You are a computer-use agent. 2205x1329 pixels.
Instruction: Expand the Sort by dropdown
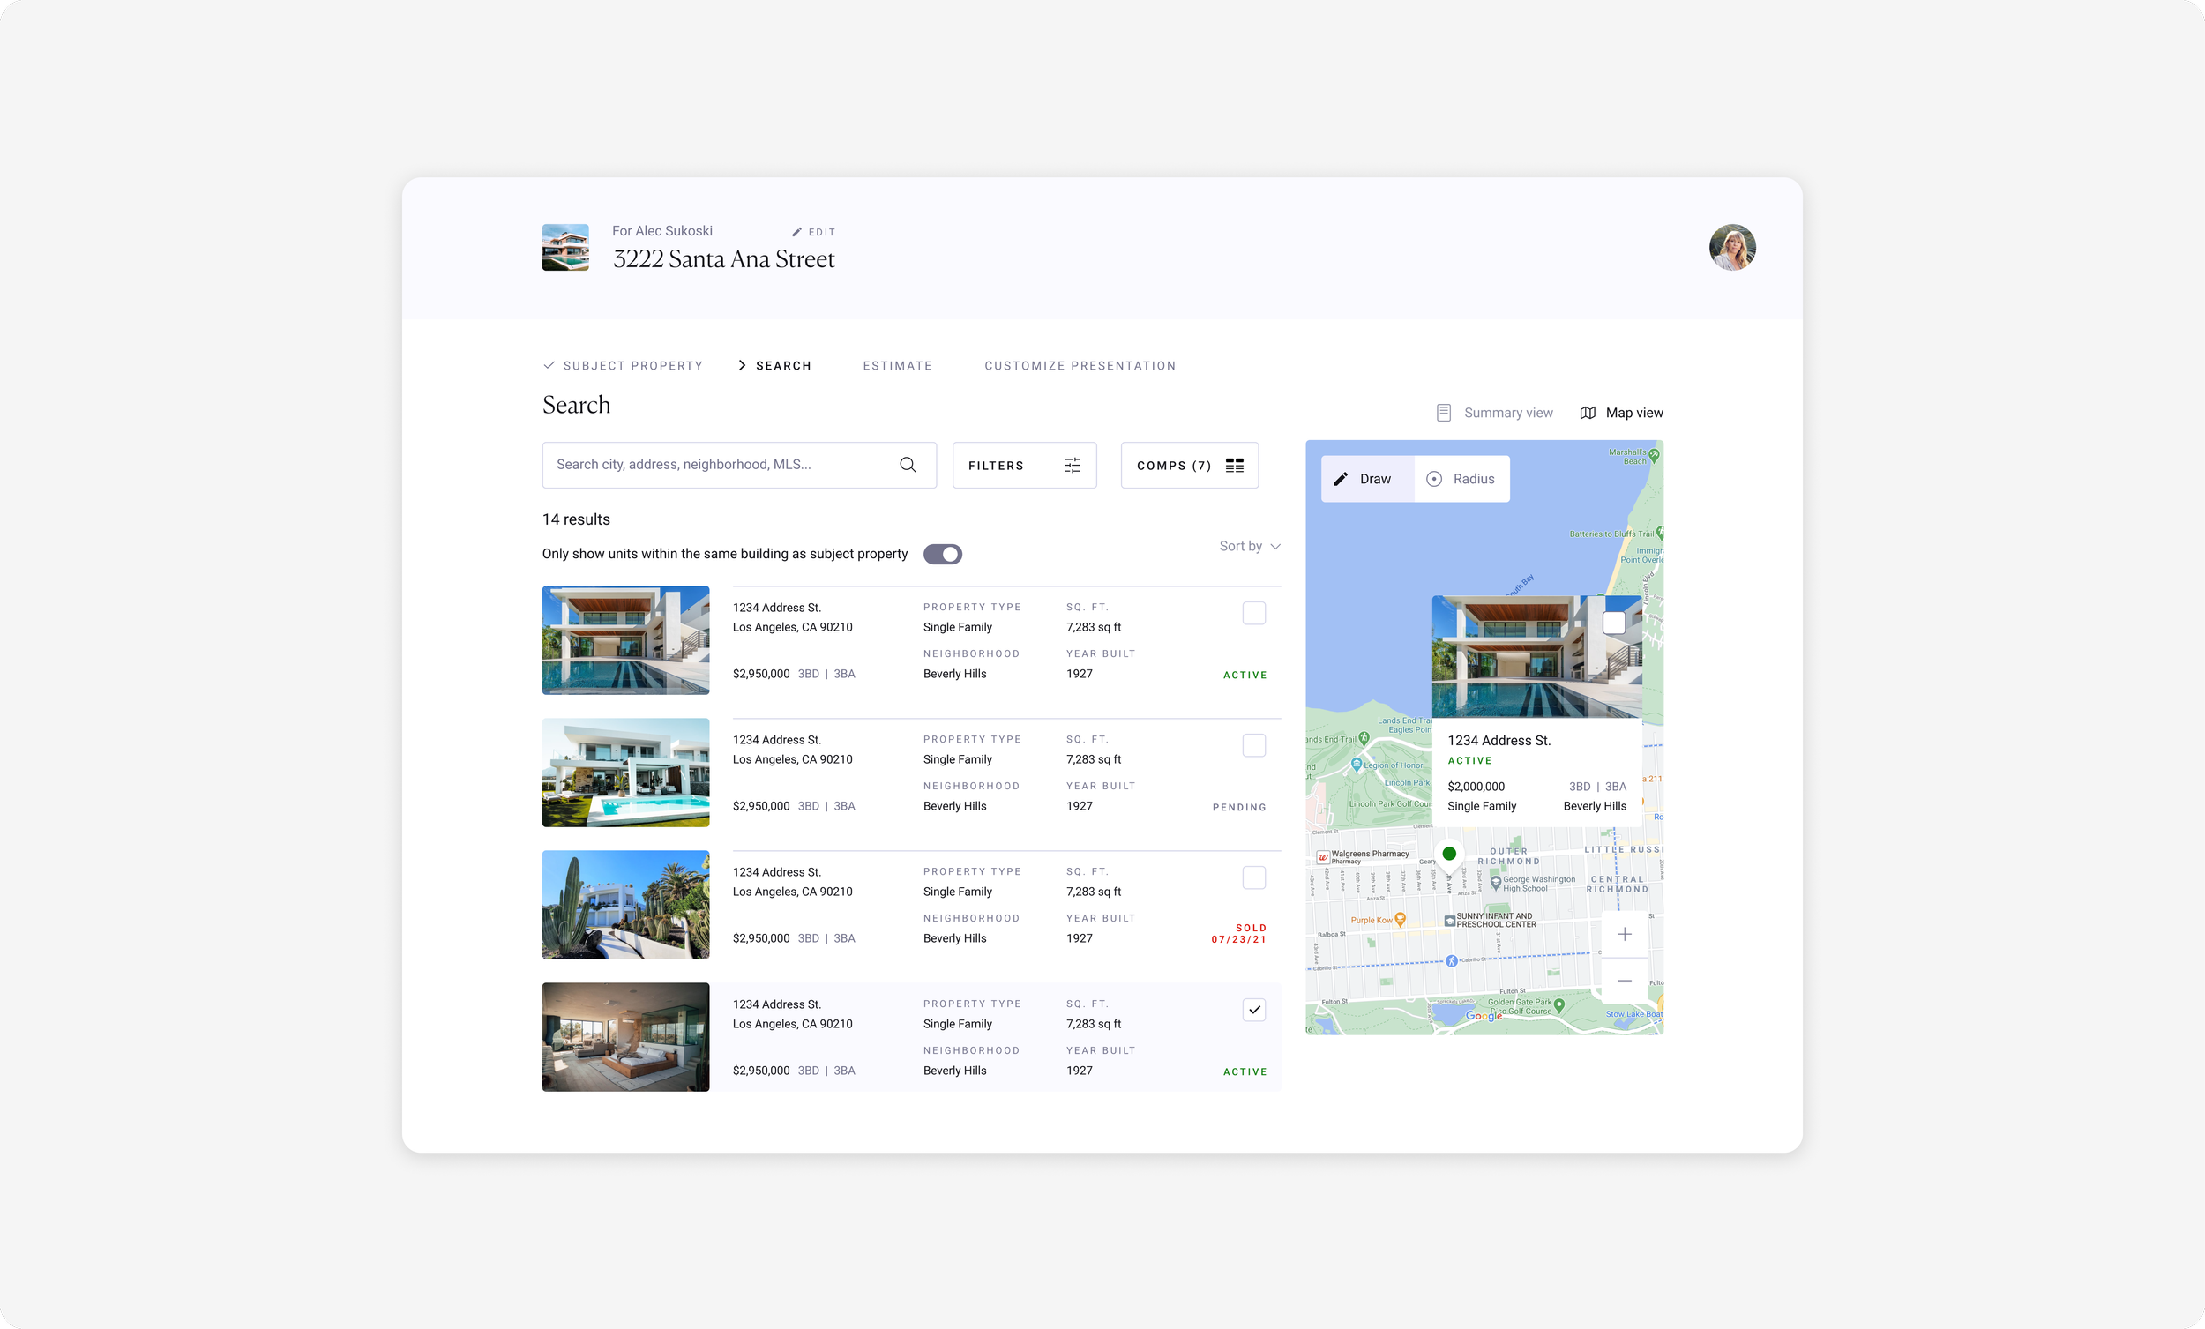tap(1249, 546)
